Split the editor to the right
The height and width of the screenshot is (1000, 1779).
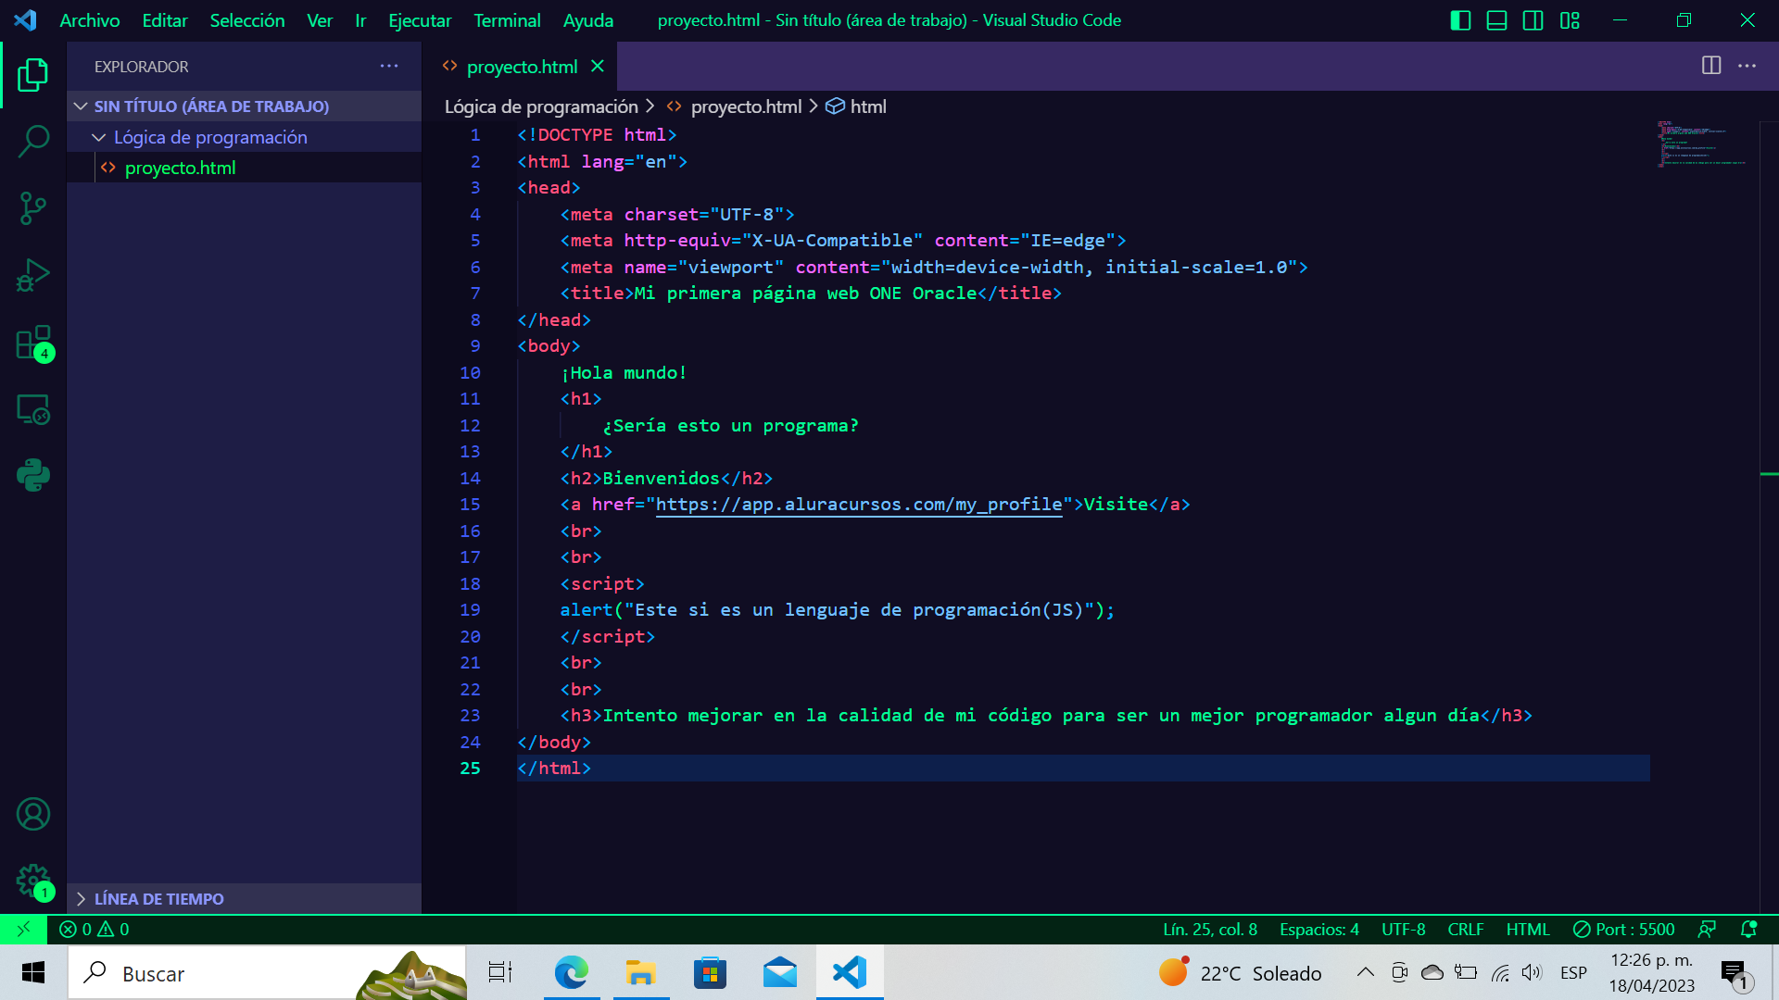click(x=1711, y=66)
